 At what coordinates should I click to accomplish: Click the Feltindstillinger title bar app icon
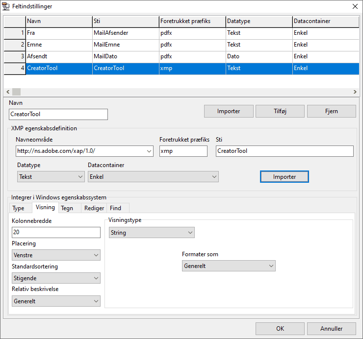pos(6,6)
